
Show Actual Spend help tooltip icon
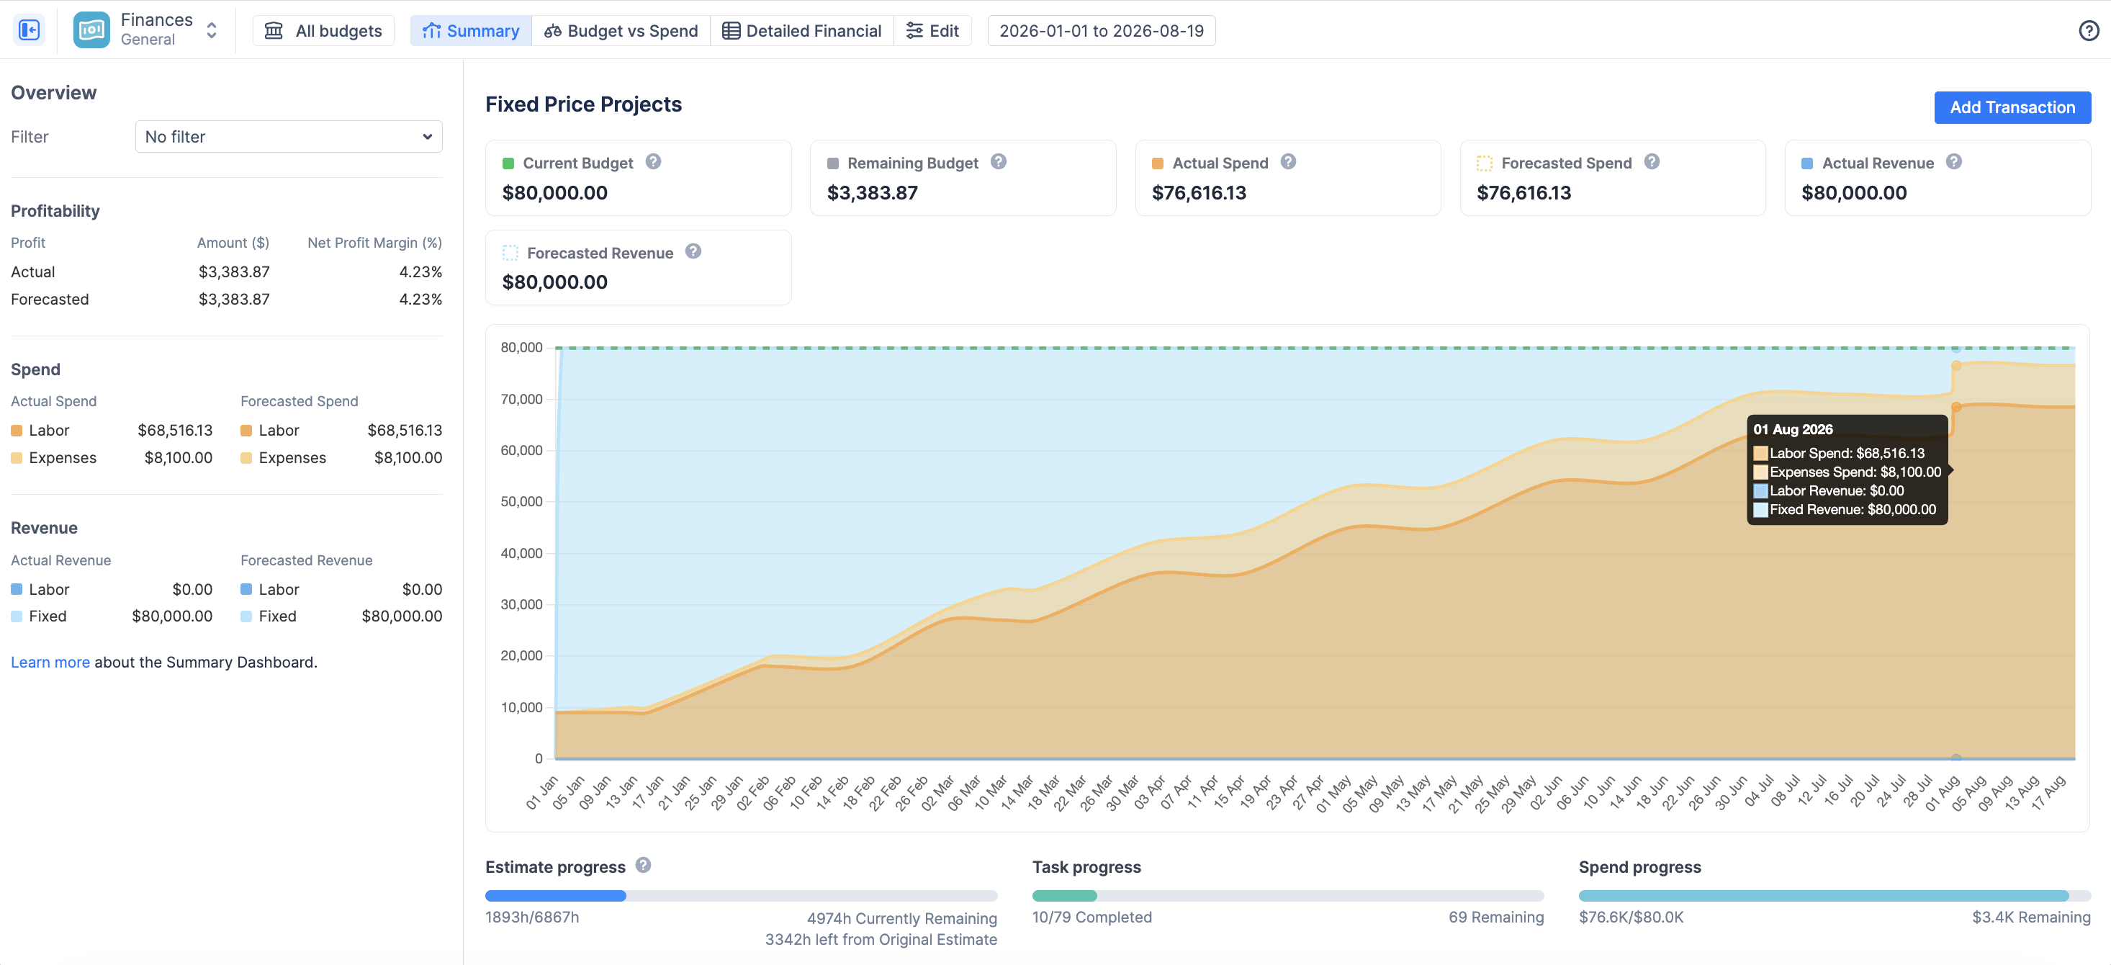tap(1288, 161)
